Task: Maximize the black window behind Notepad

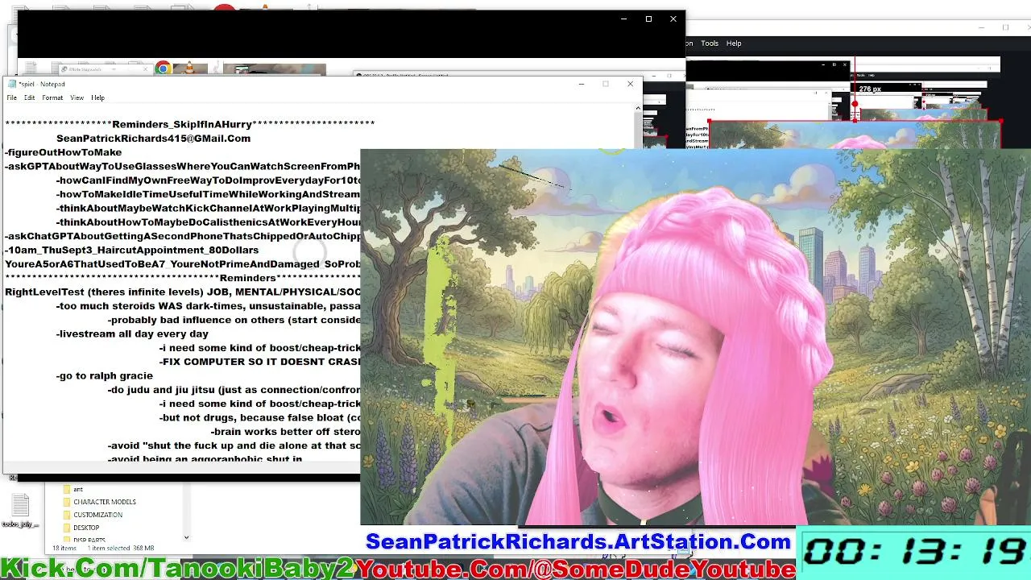Action: [648, 19]
